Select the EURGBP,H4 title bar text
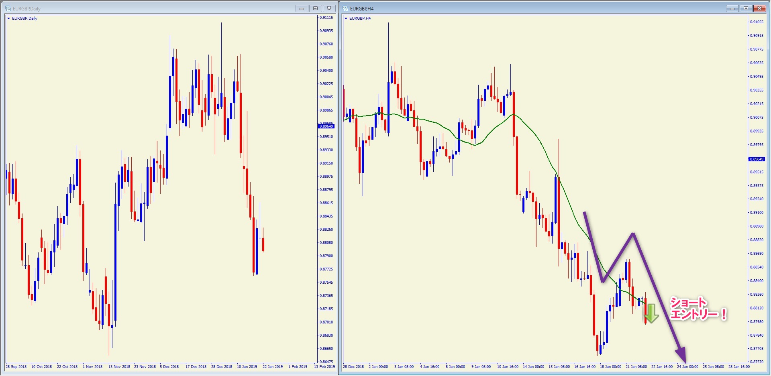Screen dimensions: 771x376 (362, 8)
